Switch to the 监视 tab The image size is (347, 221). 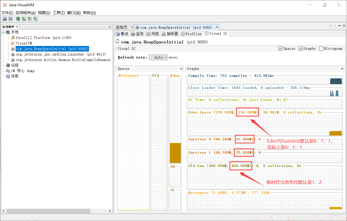137,34
